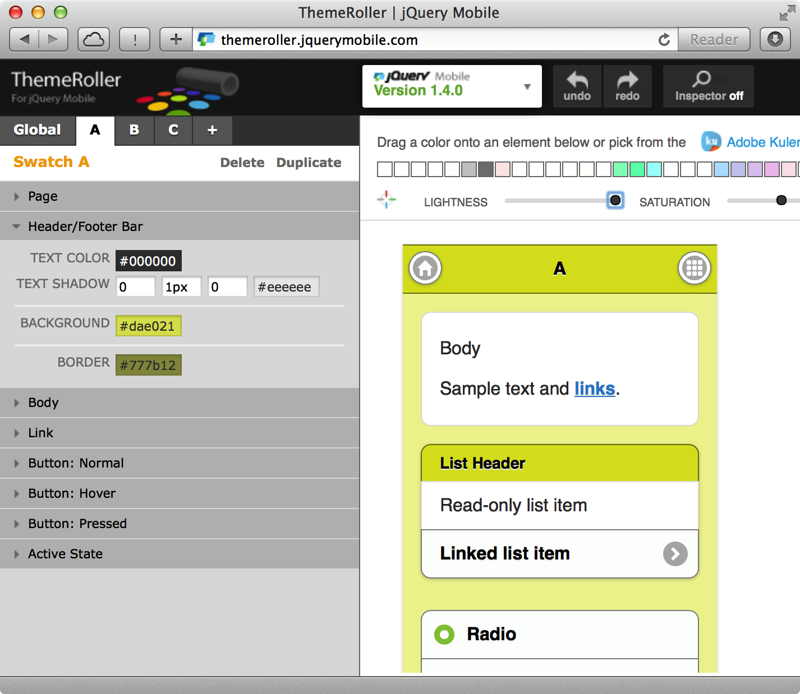
Task: Click the home icon in preview header
Action: pyautogui.click(x=425, y=269)
